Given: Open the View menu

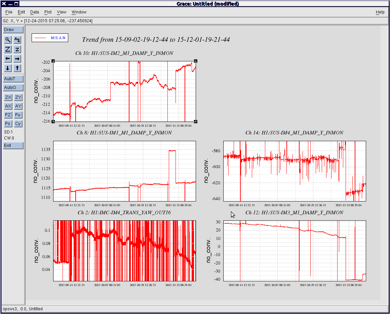Looking at the screenshot, I should (x=62, y=12).
